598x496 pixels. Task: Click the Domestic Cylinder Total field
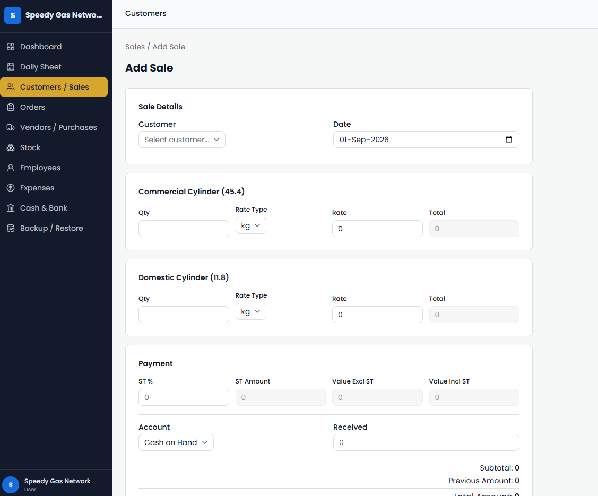tap(474, 315)
